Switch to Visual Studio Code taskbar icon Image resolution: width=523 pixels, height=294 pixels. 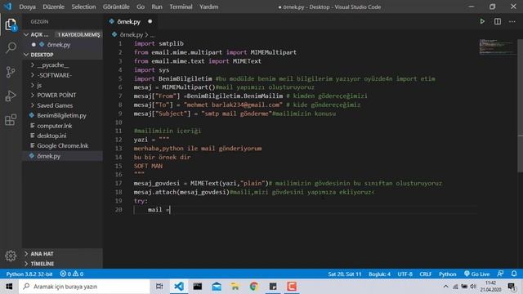[179, 287]
